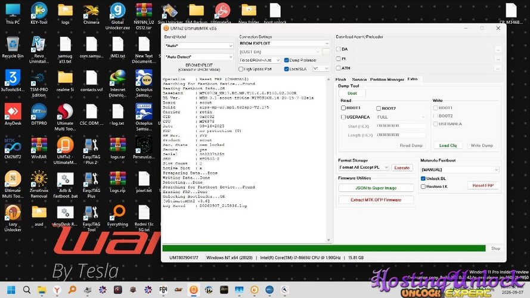
Task: Open Format All Except PL dropdown
Action: (x=364, y=167)
